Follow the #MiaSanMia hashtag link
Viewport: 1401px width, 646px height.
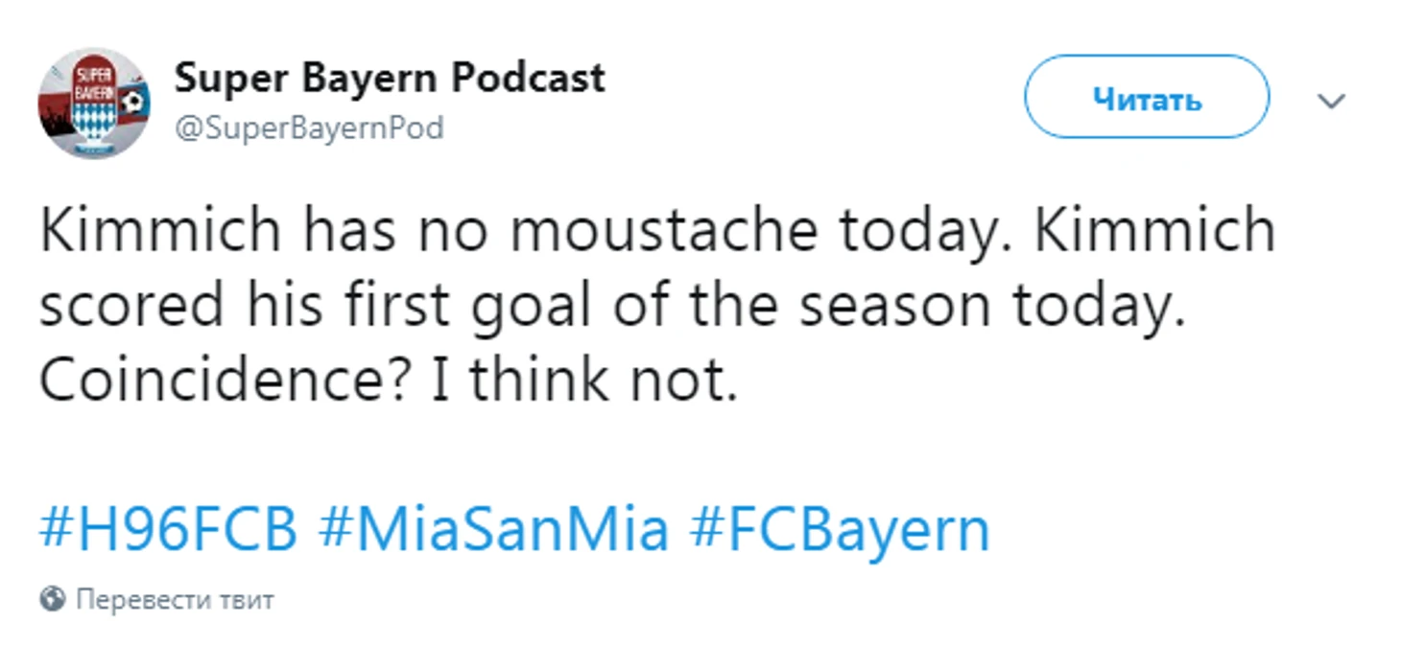pyautogui.click(x=493, y=530)
